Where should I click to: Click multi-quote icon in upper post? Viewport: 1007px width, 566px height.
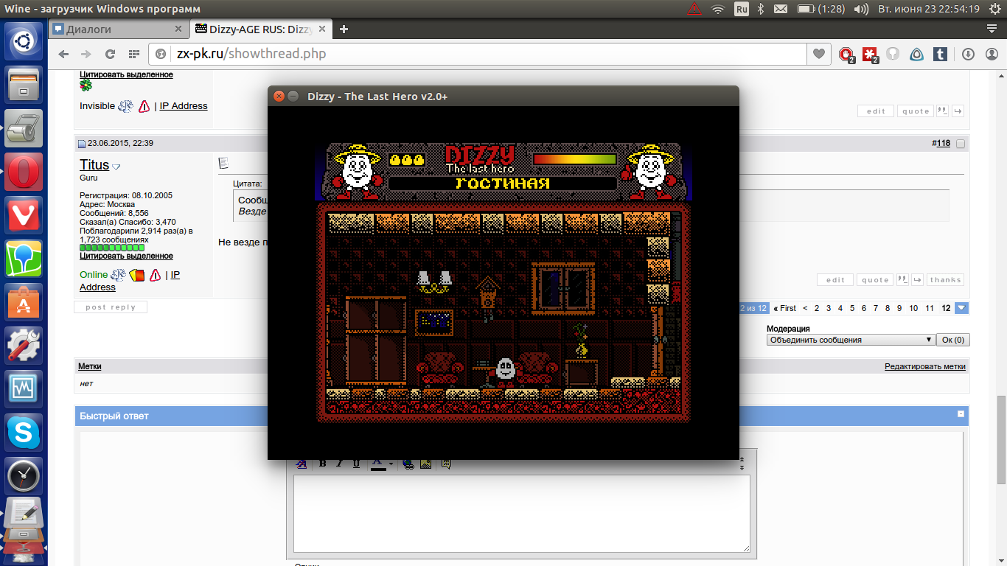(x=942, y=111)
